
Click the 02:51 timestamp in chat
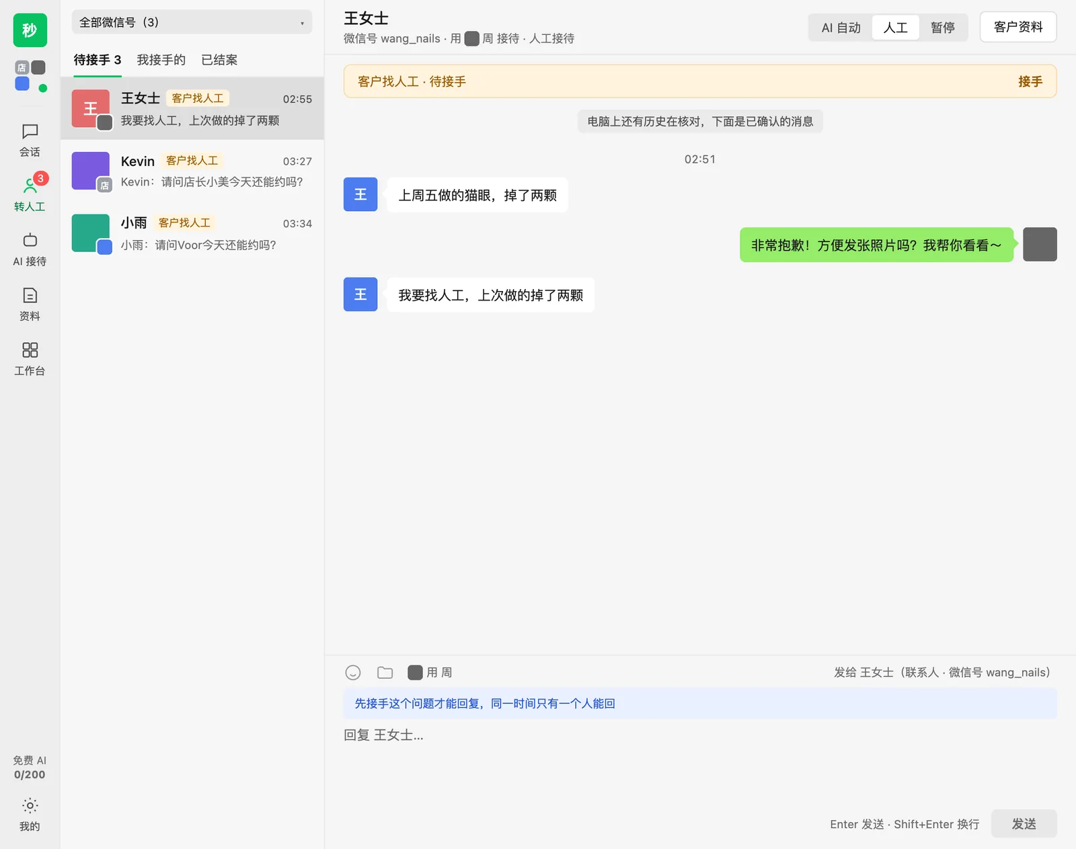[700, 159]
